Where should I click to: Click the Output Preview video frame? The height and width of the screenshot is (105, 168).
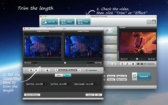83,46
